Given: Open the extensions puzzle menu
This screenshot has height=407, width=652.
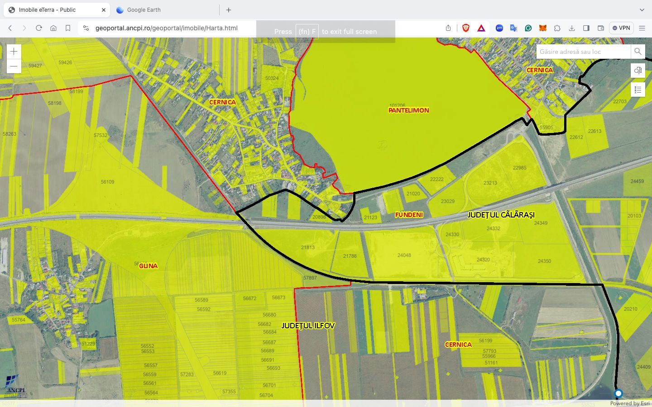Looking at the screenshot, I should pyautogui.click(x=557, y=28).
